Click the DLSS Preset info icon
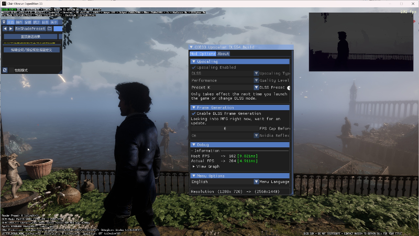This screenshot has width=419, height=236. 289,88
